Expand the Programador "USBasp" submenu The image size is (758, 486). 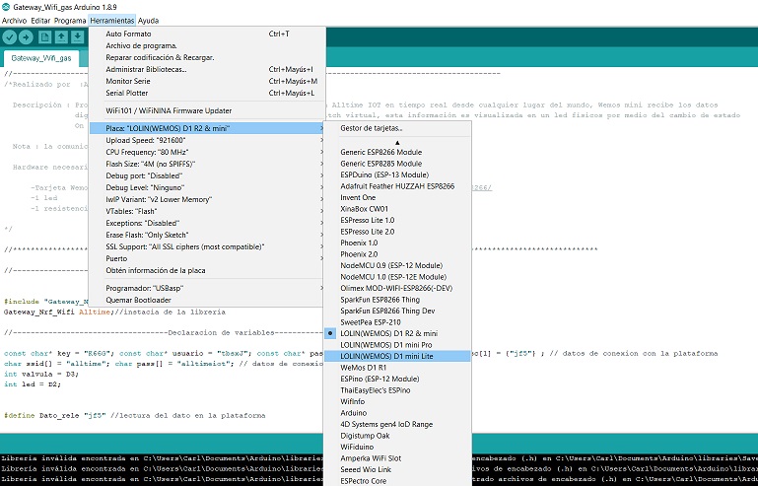[207, 288]
